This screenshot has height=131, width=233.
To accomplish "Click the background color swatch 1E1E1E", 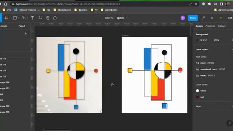I will tap(197, 40).
